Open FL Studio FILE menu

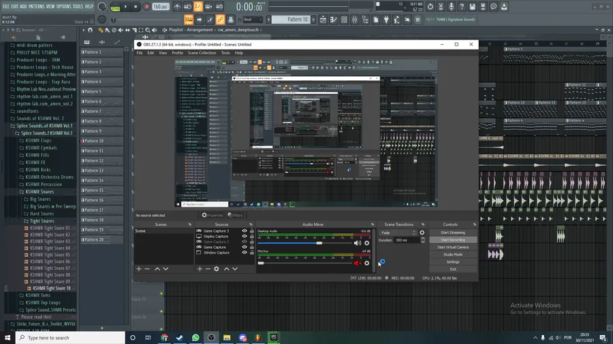[x=6, y=6]
